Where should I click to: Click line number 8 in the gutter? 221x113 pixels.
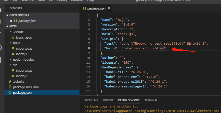[89, 48]
